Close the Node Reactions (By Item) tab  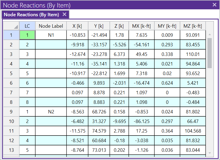pos(64,14)
